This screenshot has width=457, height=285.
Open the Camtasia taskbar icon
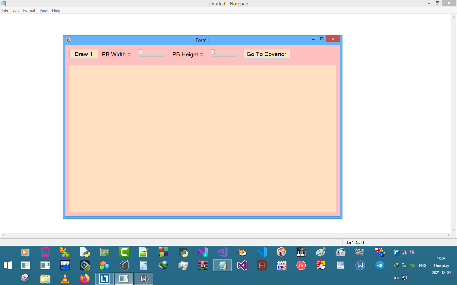124,252
